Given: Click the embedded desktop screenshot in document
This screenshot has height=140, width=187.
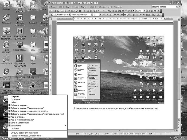Looking at the screenshot, I should click(x=119, y=70).
